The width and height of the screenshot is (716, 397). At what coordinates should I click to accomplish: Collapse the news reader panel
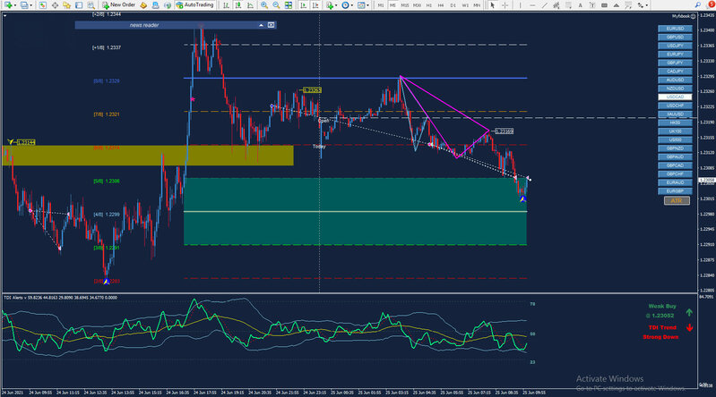[261, 25]
